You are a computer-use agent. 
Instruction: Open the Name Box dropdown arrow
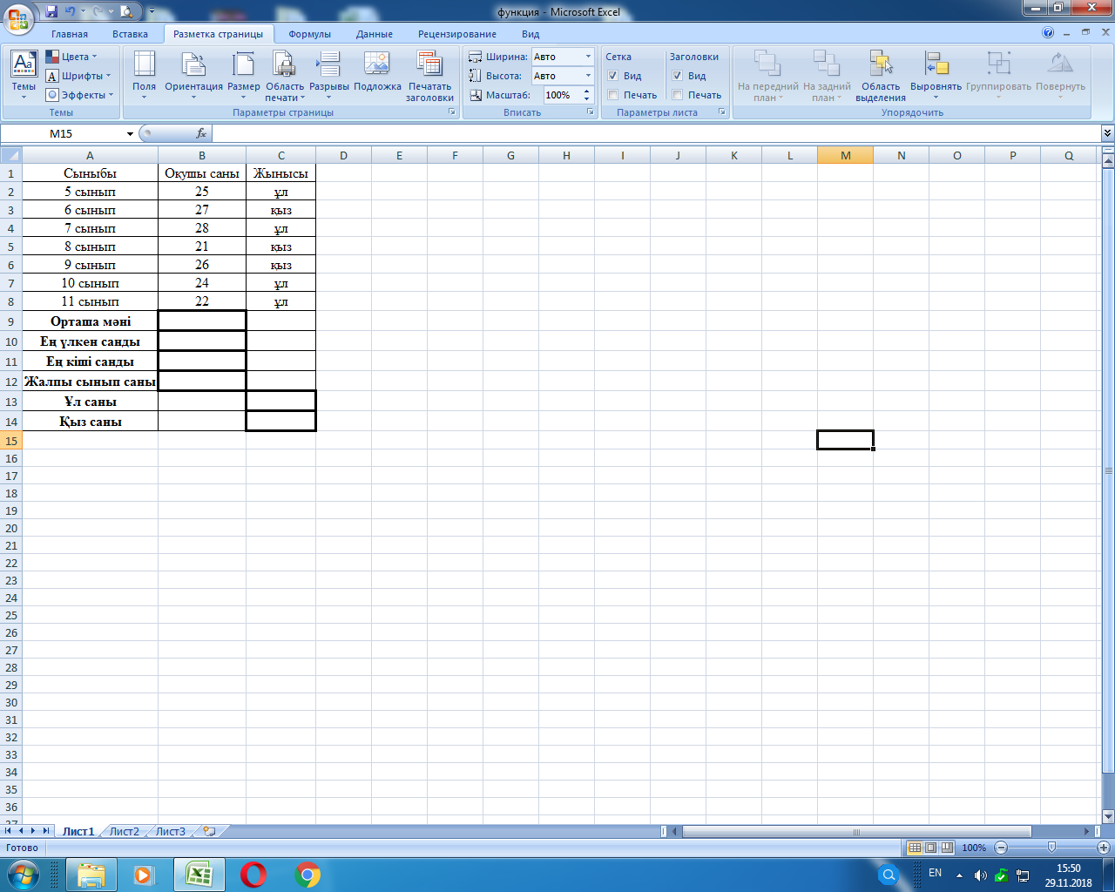[x=131, y=133]
